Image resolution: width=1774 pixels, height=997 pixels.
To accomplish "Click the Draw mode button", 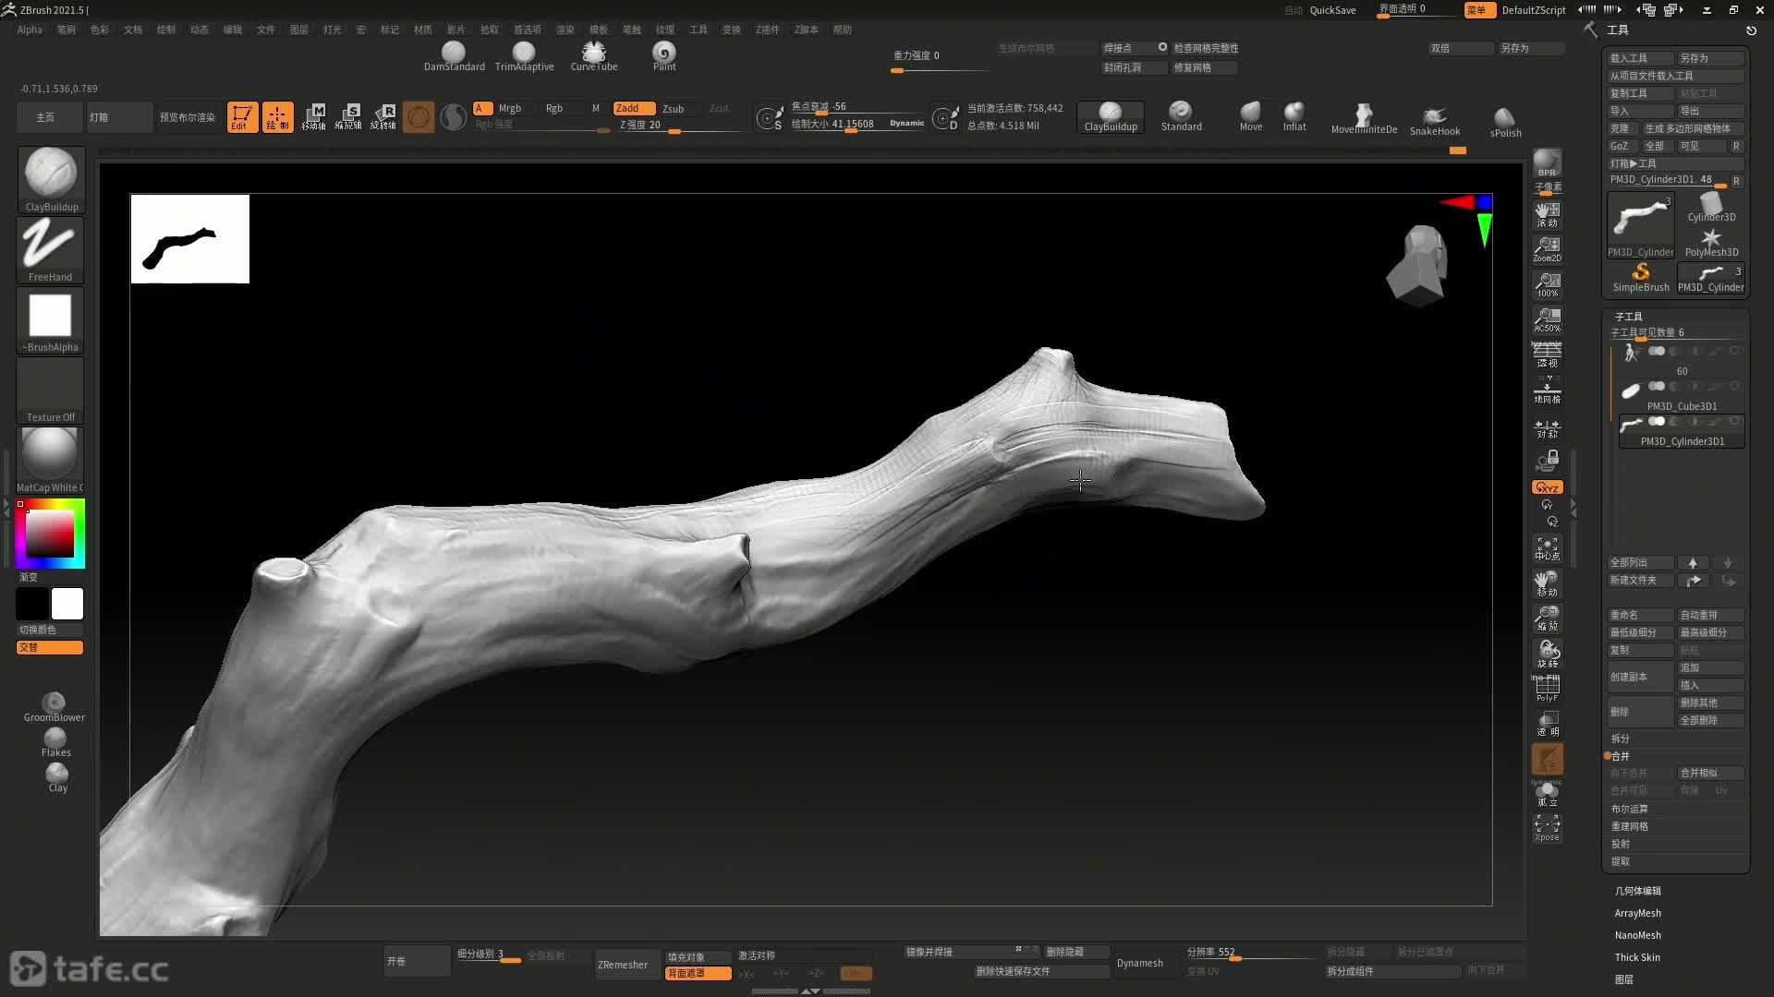I will [x=277, y=117].
